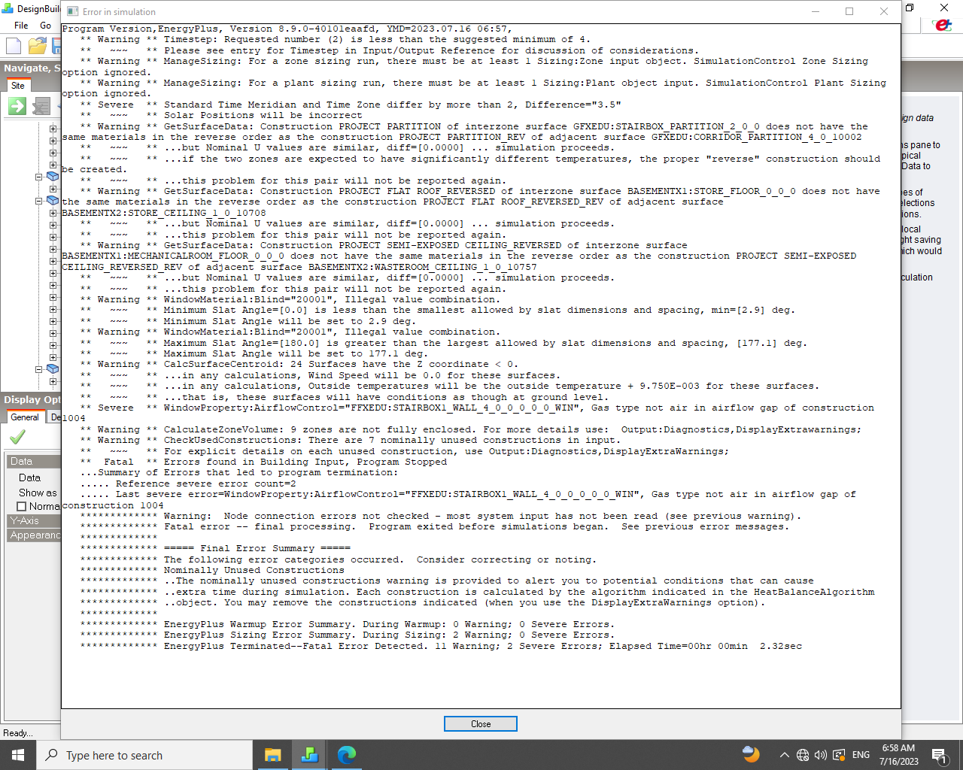Open network settings tray icon
Screen dimensions: 963x770
pyautogui.click(x=803, y=755)
